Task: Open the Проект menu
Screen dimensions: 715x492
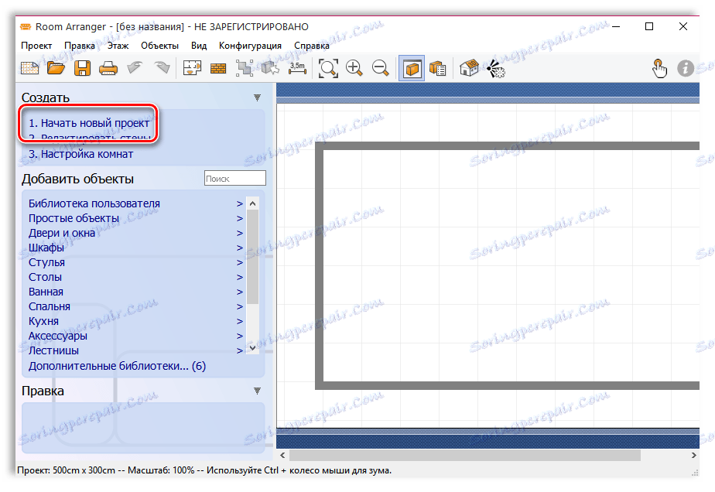Action: 36,46
